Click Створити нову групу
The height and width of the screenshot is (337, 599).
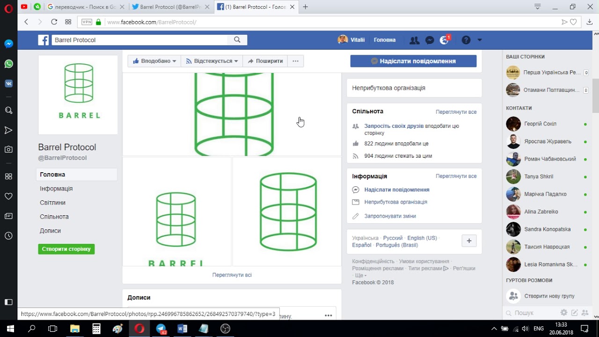(x=546, y=296)
